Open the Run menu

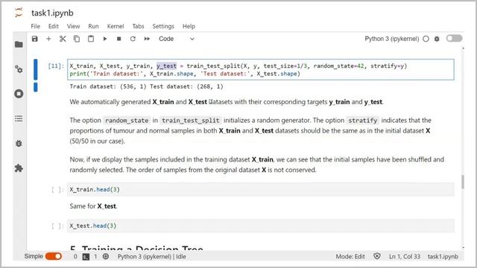(x=93, y=27)
